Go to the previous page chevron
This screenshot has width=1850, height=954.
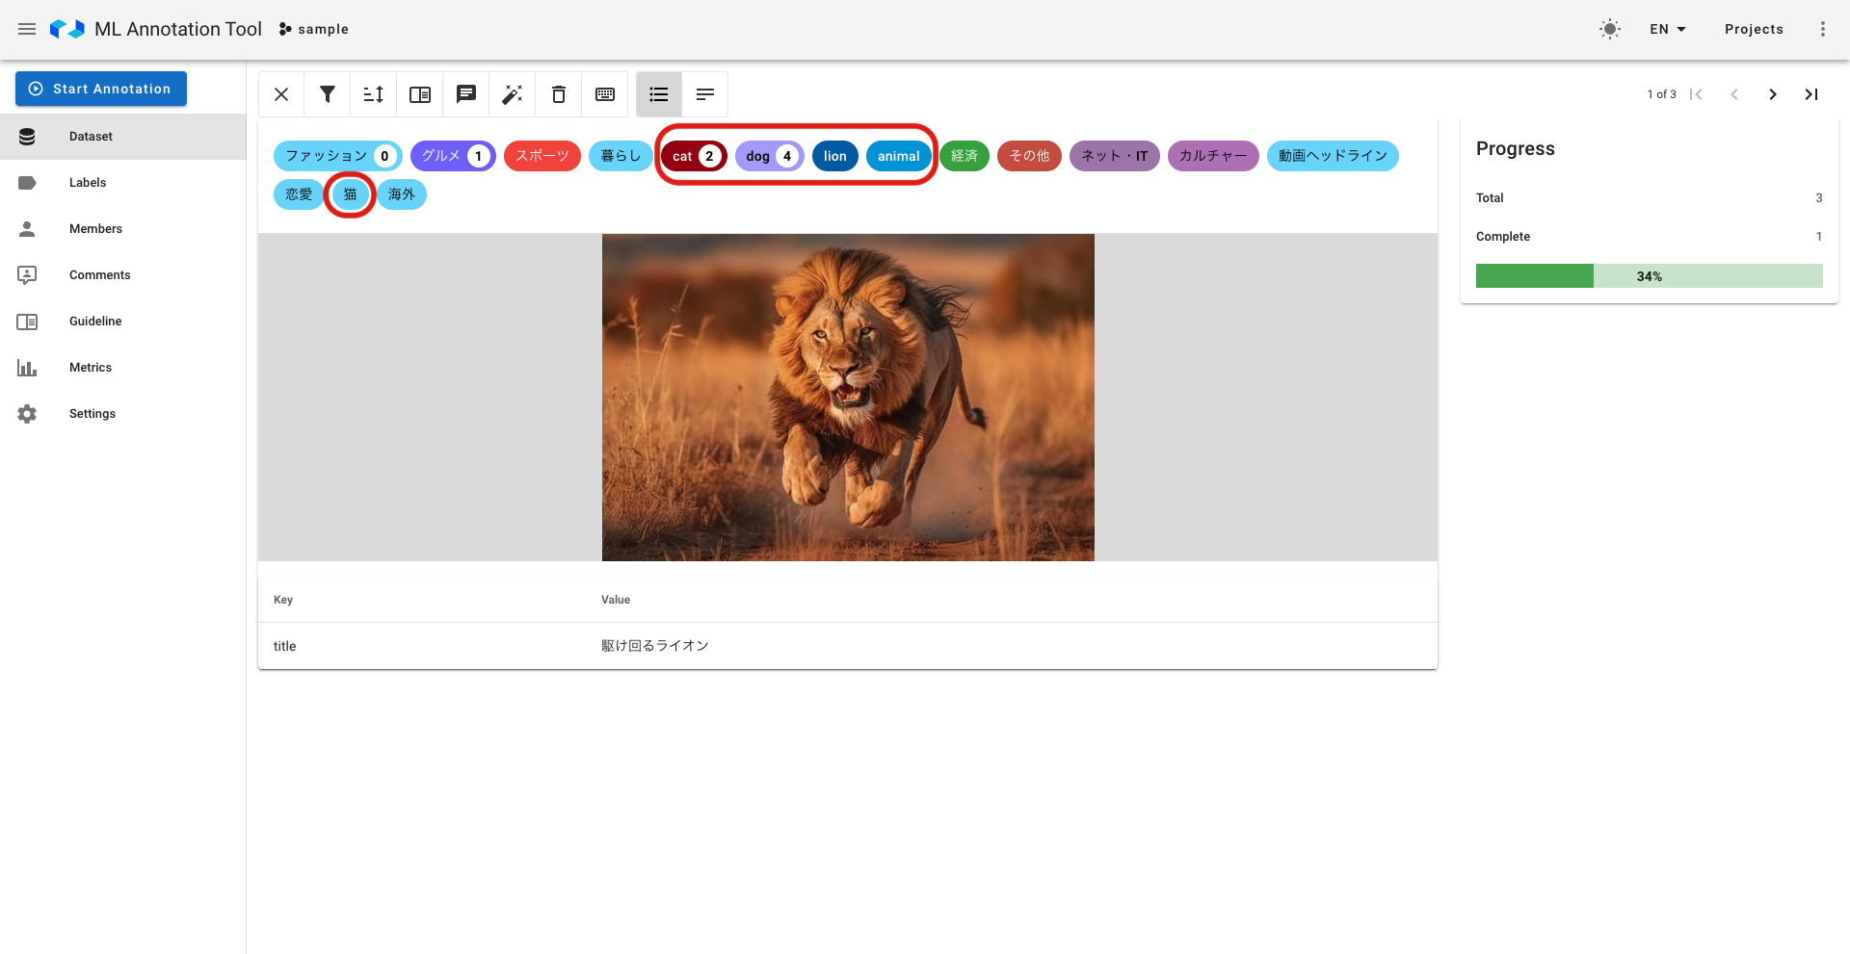coord(1734,94)
